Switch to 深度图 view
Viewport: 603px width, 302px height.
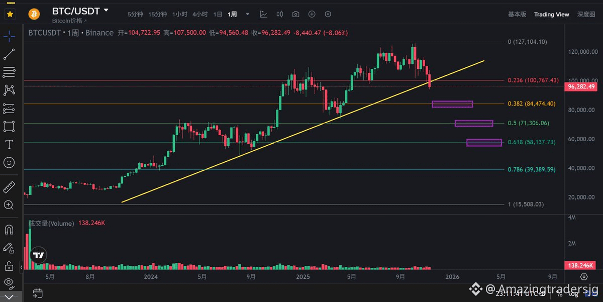pos(586,14)
